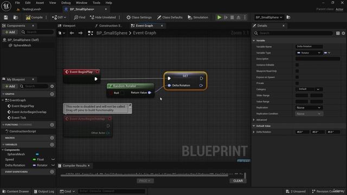347x195 pixels.
Task: Open Class Defaults
Action: click(170, 17)
